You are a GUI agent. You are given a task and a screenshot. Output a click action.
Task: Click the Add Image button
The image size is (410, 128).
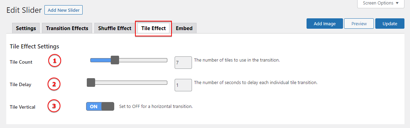[x=325, y=24]
